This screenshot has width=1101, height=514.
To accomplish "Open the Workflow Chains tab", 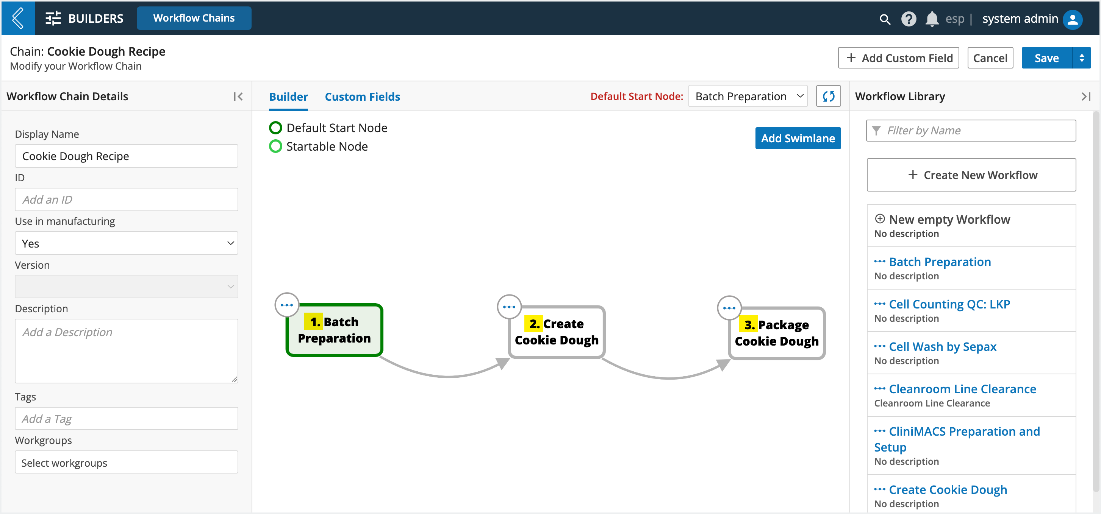I will [x=194, y=18].
